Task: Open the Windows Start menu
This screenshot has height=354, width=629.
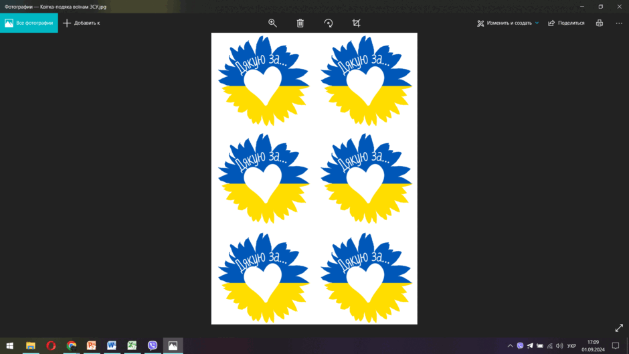Action: point(9,345)
